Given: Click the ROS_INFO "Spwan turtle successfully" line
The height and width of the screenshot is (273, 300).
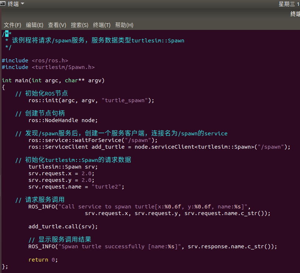Looking at the screenshot, I should (x=153, y=246).
